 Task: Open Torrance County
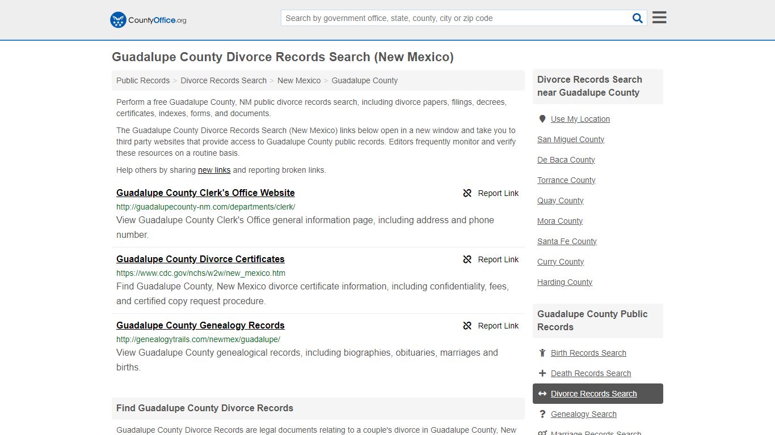(566, 180)
